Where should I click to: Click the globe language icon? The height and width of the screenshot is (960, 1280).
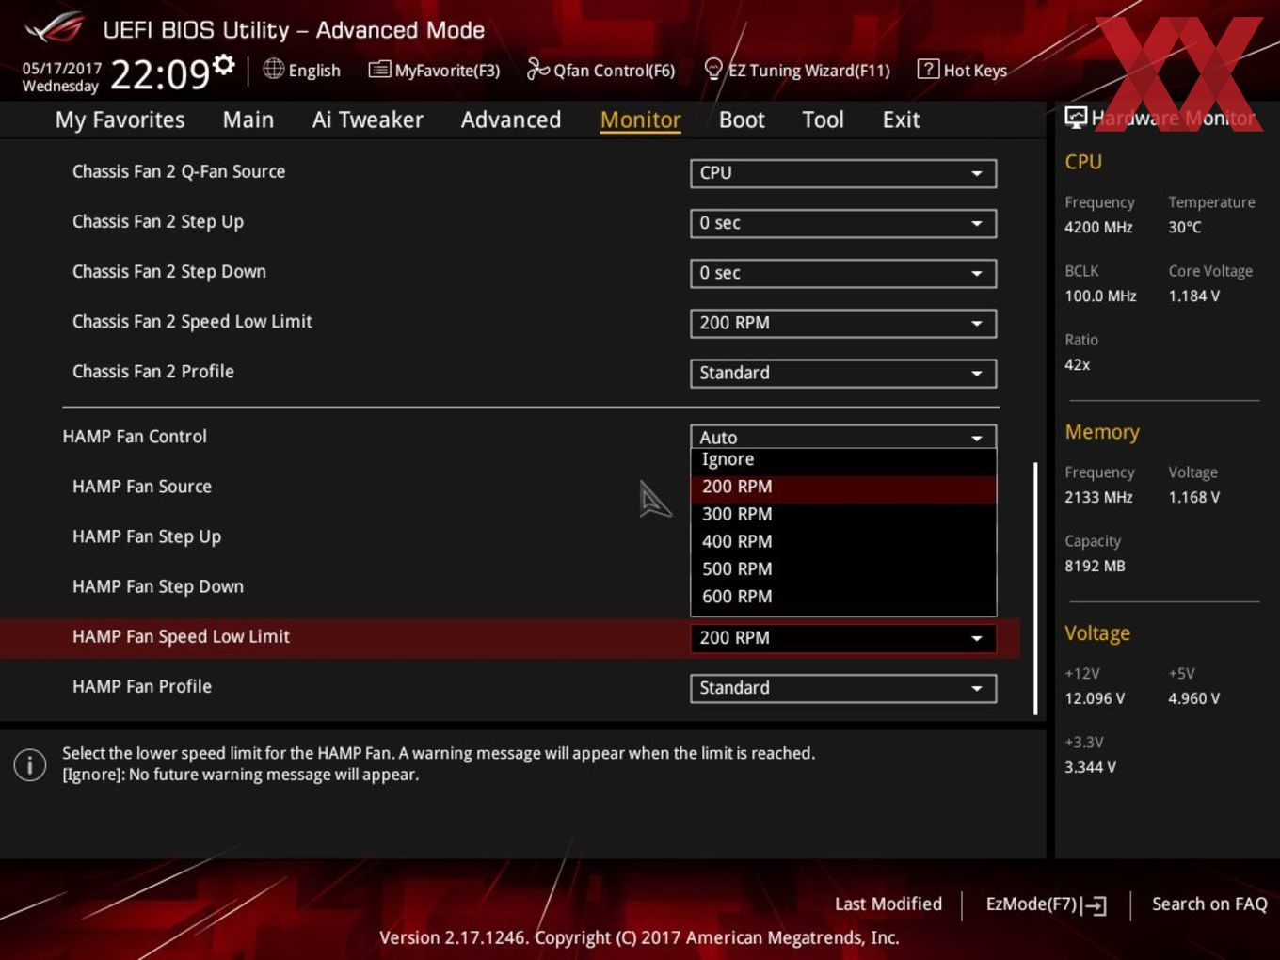[x=273, y=69]
